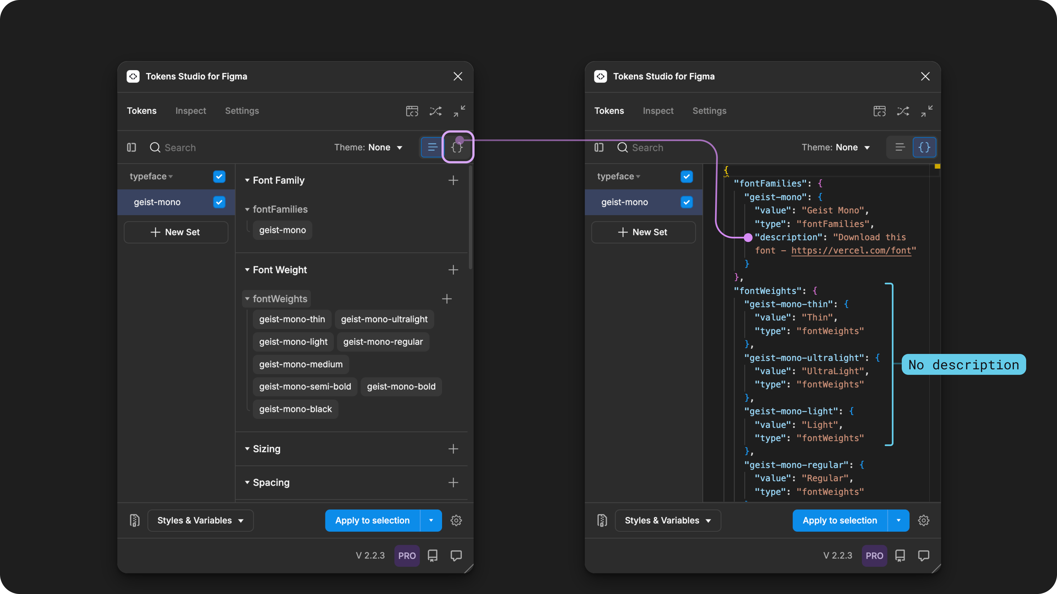Collapse the Font Family section
Viewport: 1057px width, 594px height.
coord(247,180)
